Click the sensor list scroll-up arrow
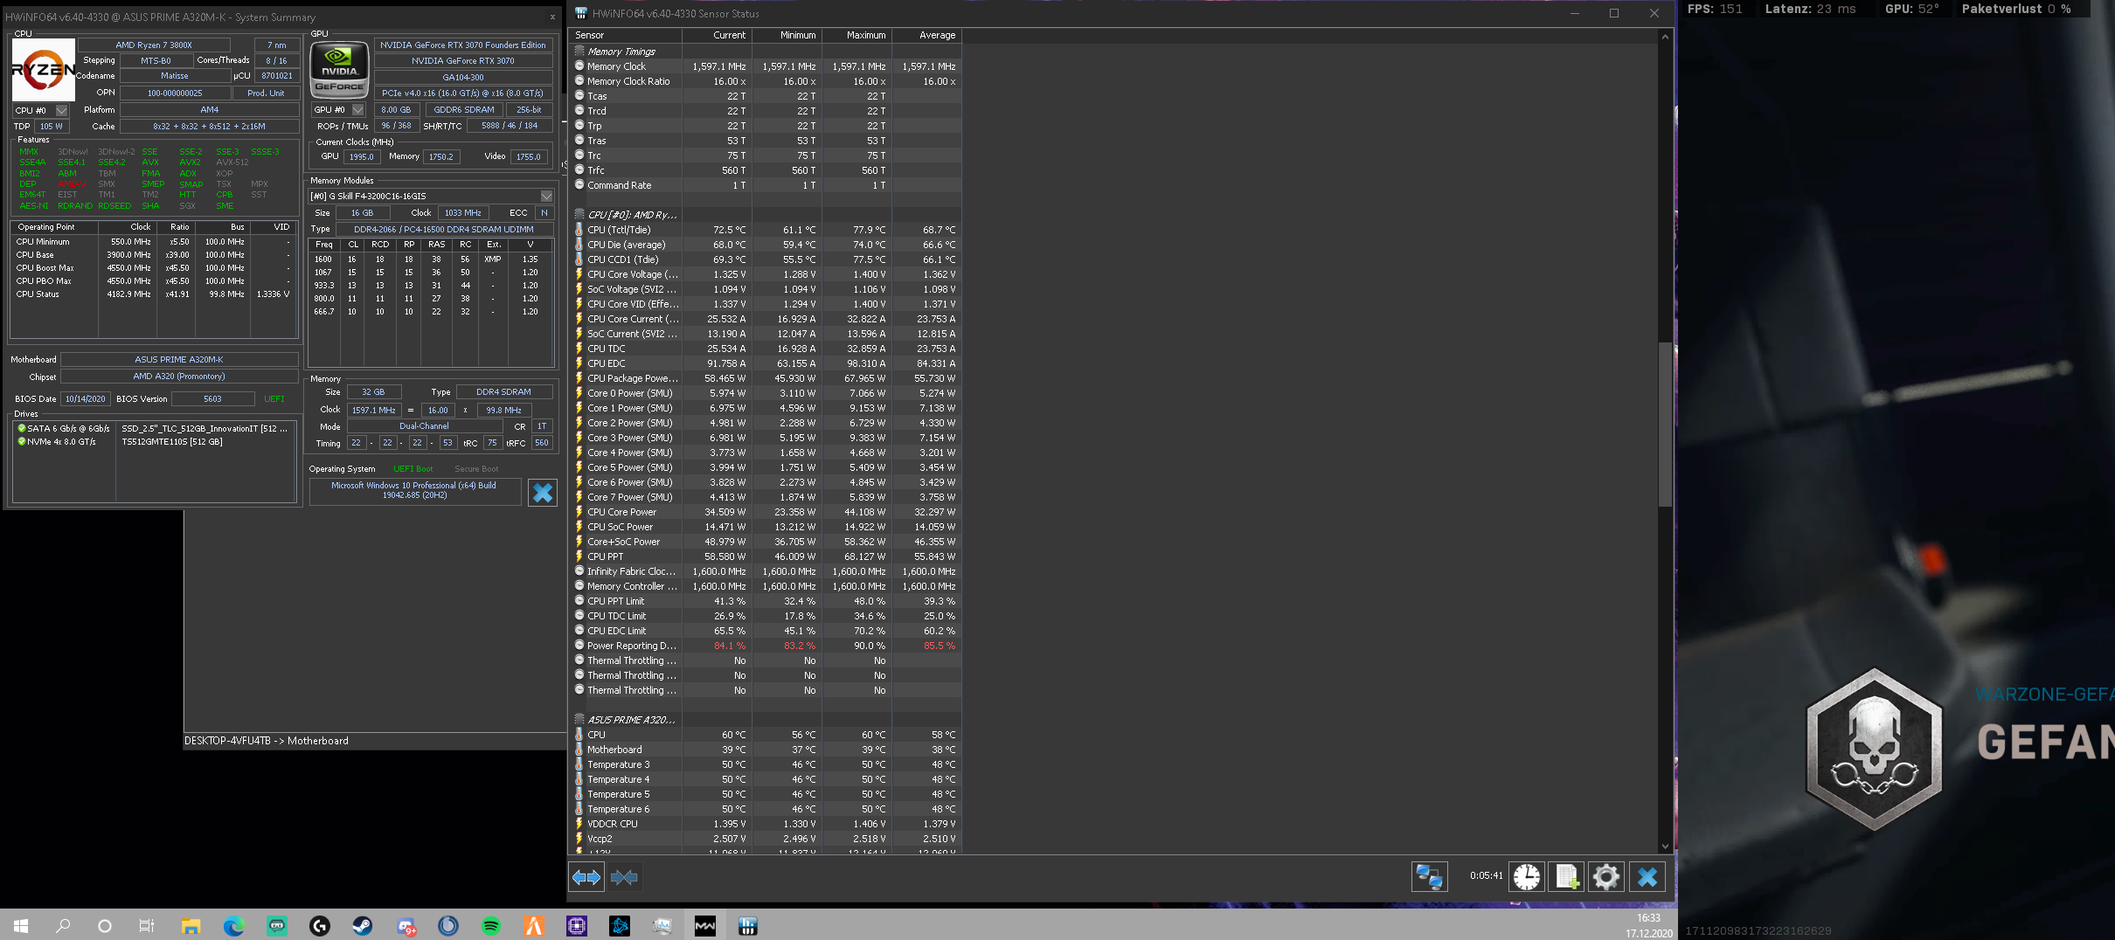Viewport: 2115px width, 940px height. (x=1665, y=36)
